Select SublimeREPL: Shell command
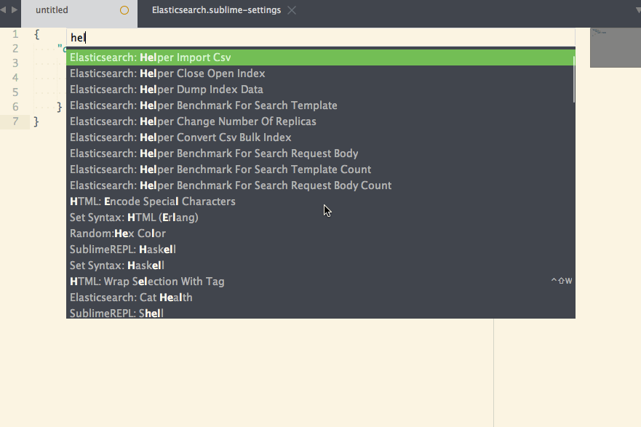Viewport: 641px width, 427px height. click(321, 312)
